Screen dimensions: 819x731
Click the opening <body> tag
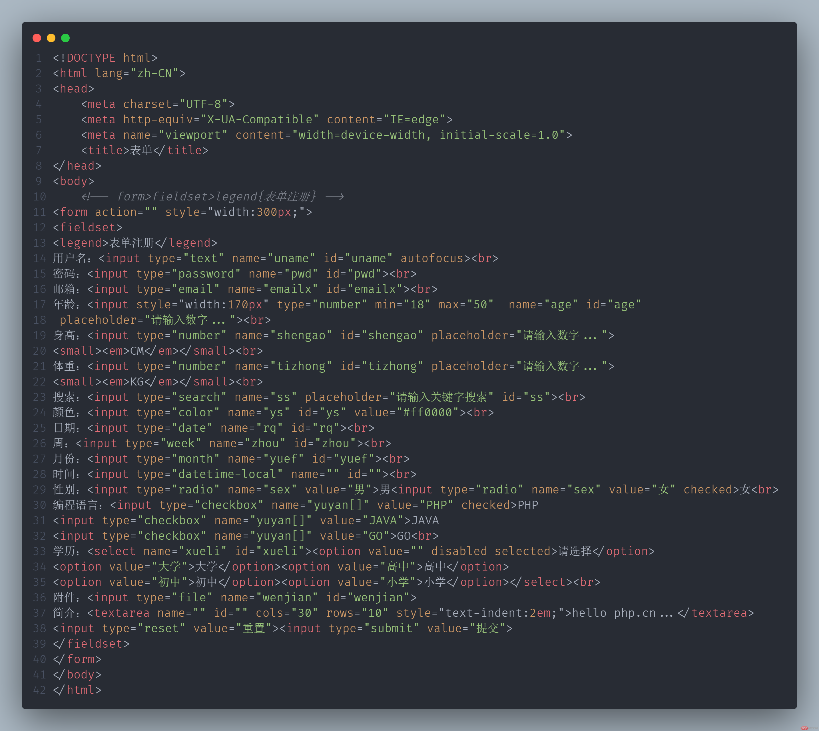click(73, 181)
